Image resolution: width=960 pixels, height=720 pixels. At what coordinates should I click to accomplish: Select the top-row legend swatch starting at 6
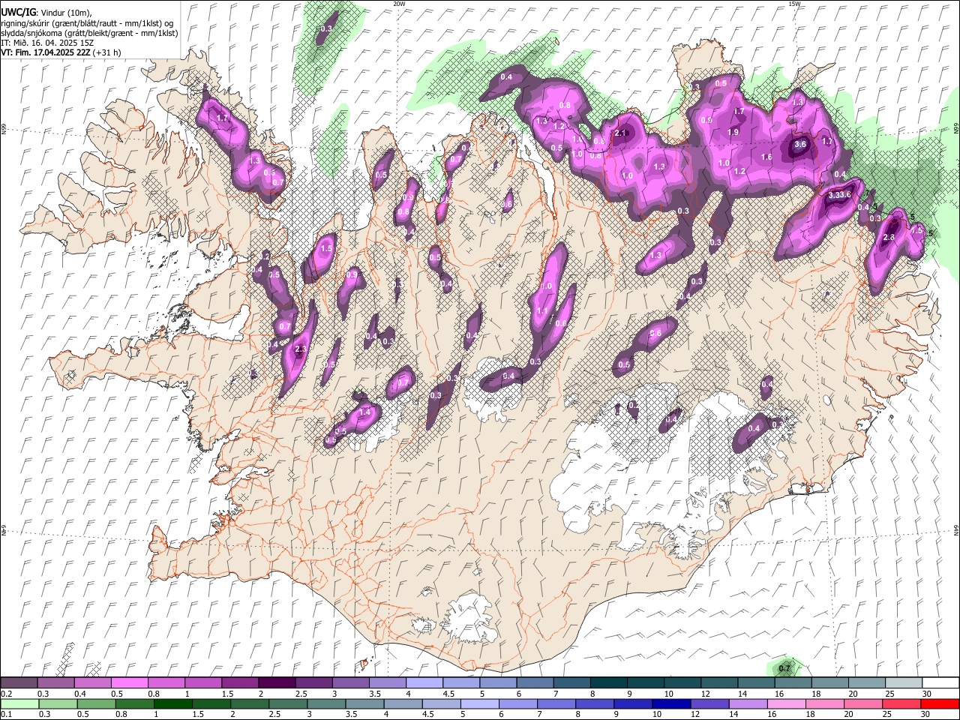[535, 682]
